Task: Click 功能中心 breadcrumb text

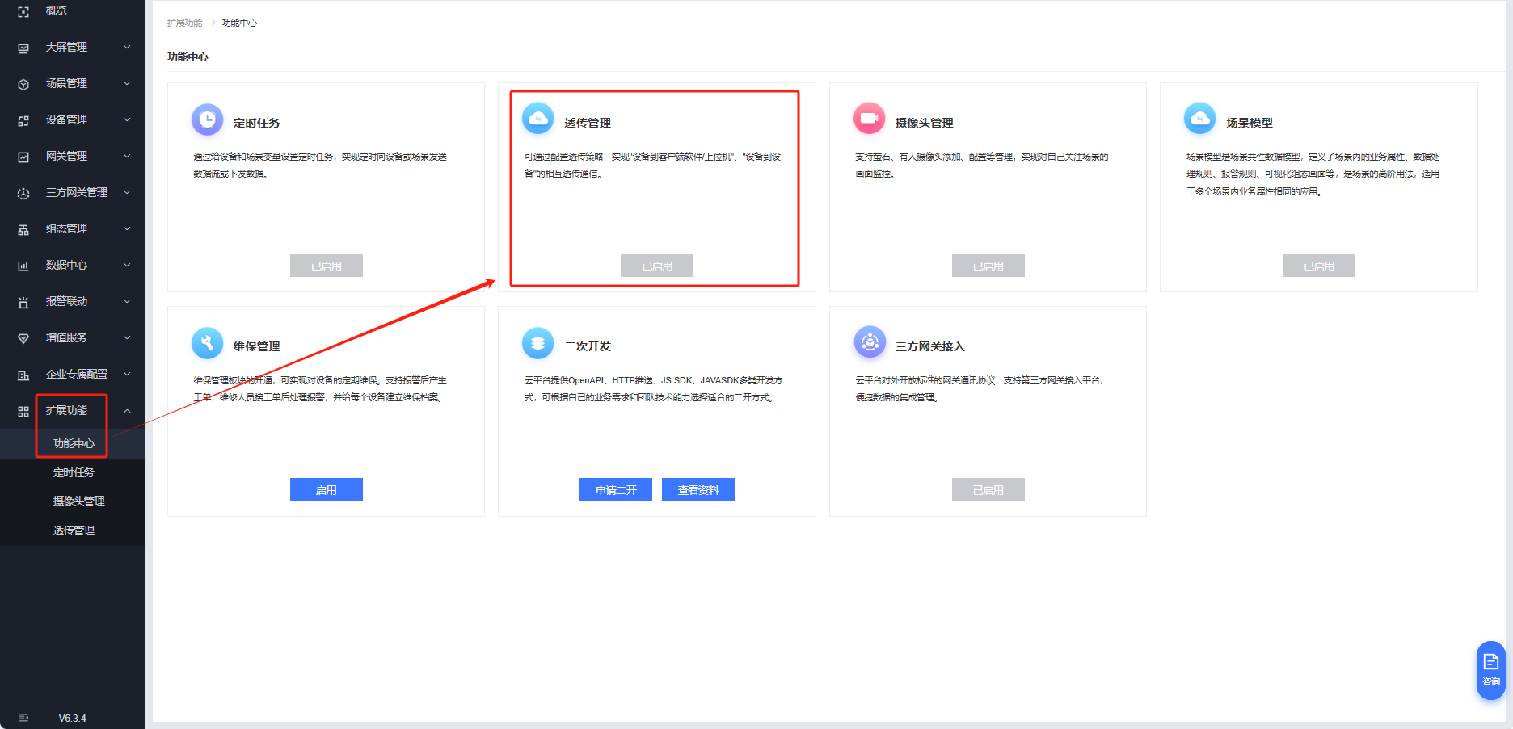Action: [x=239, y=23]
